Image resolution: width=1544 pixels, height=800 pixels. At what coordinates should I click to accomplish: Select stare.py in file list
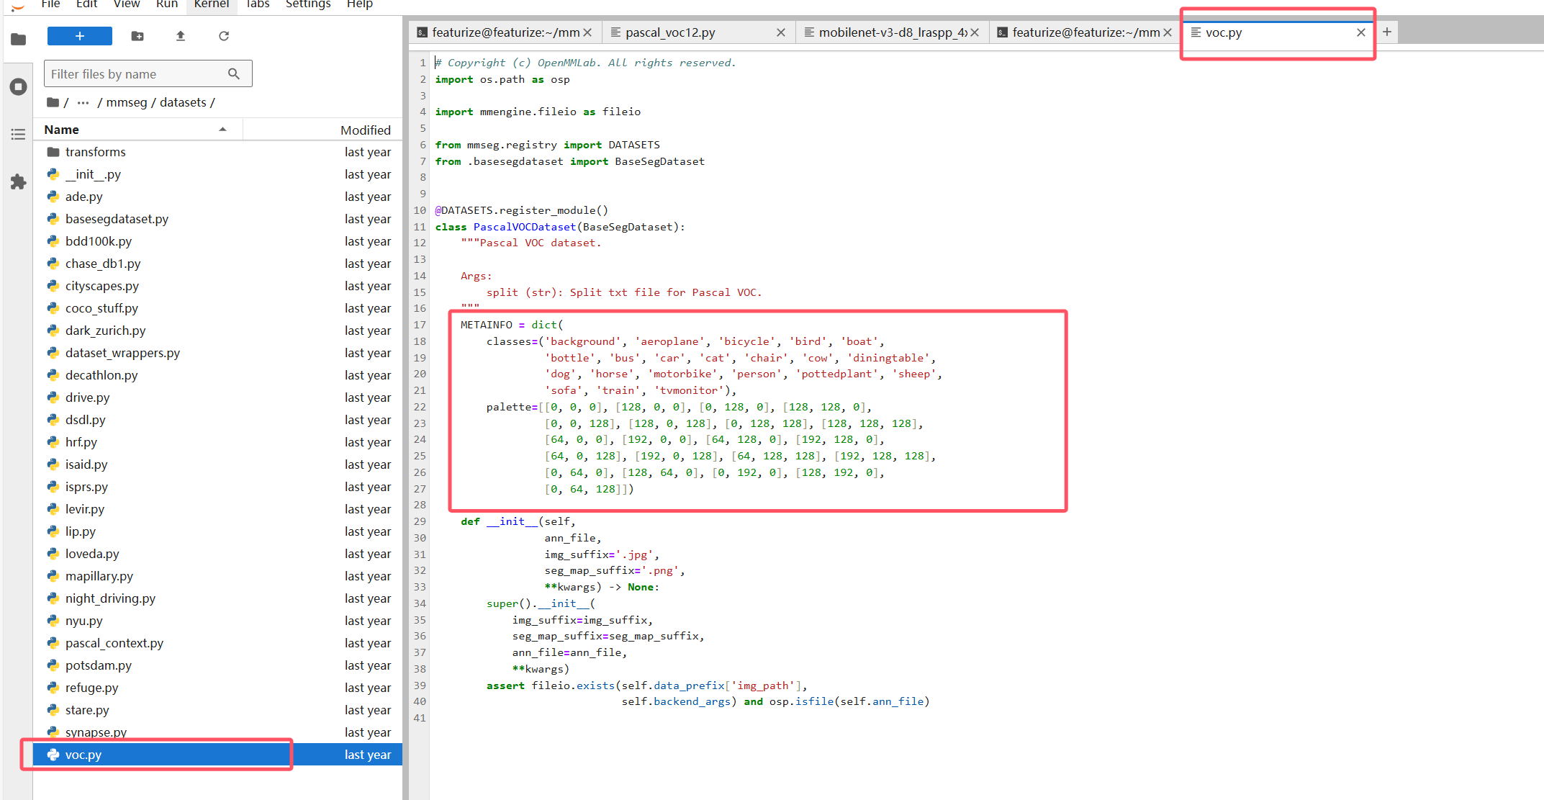pos(217,710)
